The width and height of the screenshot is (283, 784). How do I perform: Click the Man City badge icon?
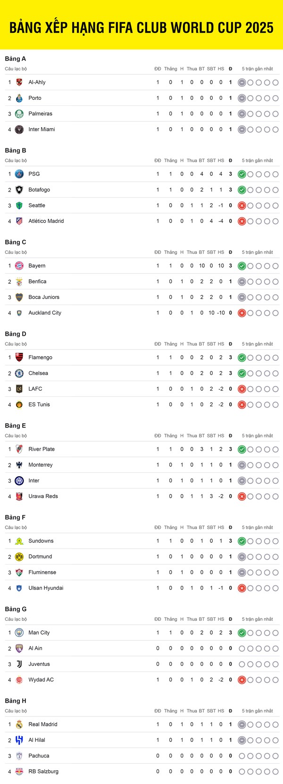point(19,633)
